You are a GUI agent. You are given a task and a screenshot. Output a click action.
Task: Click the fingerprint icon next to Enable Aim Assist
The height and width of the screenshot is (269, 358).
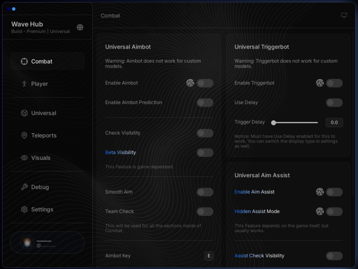point(320,192)
